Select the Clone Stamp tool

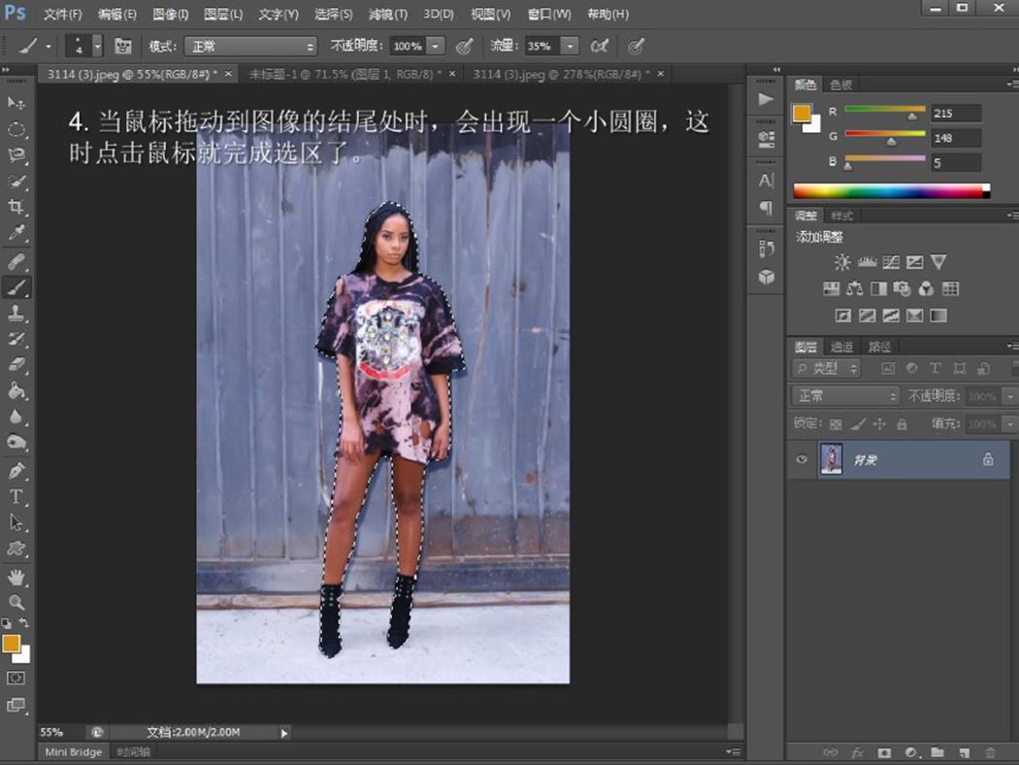[x=16, y=313]
